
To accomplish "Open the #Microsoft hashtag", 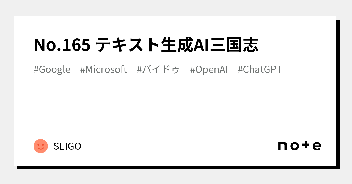I will click(103, 69).
